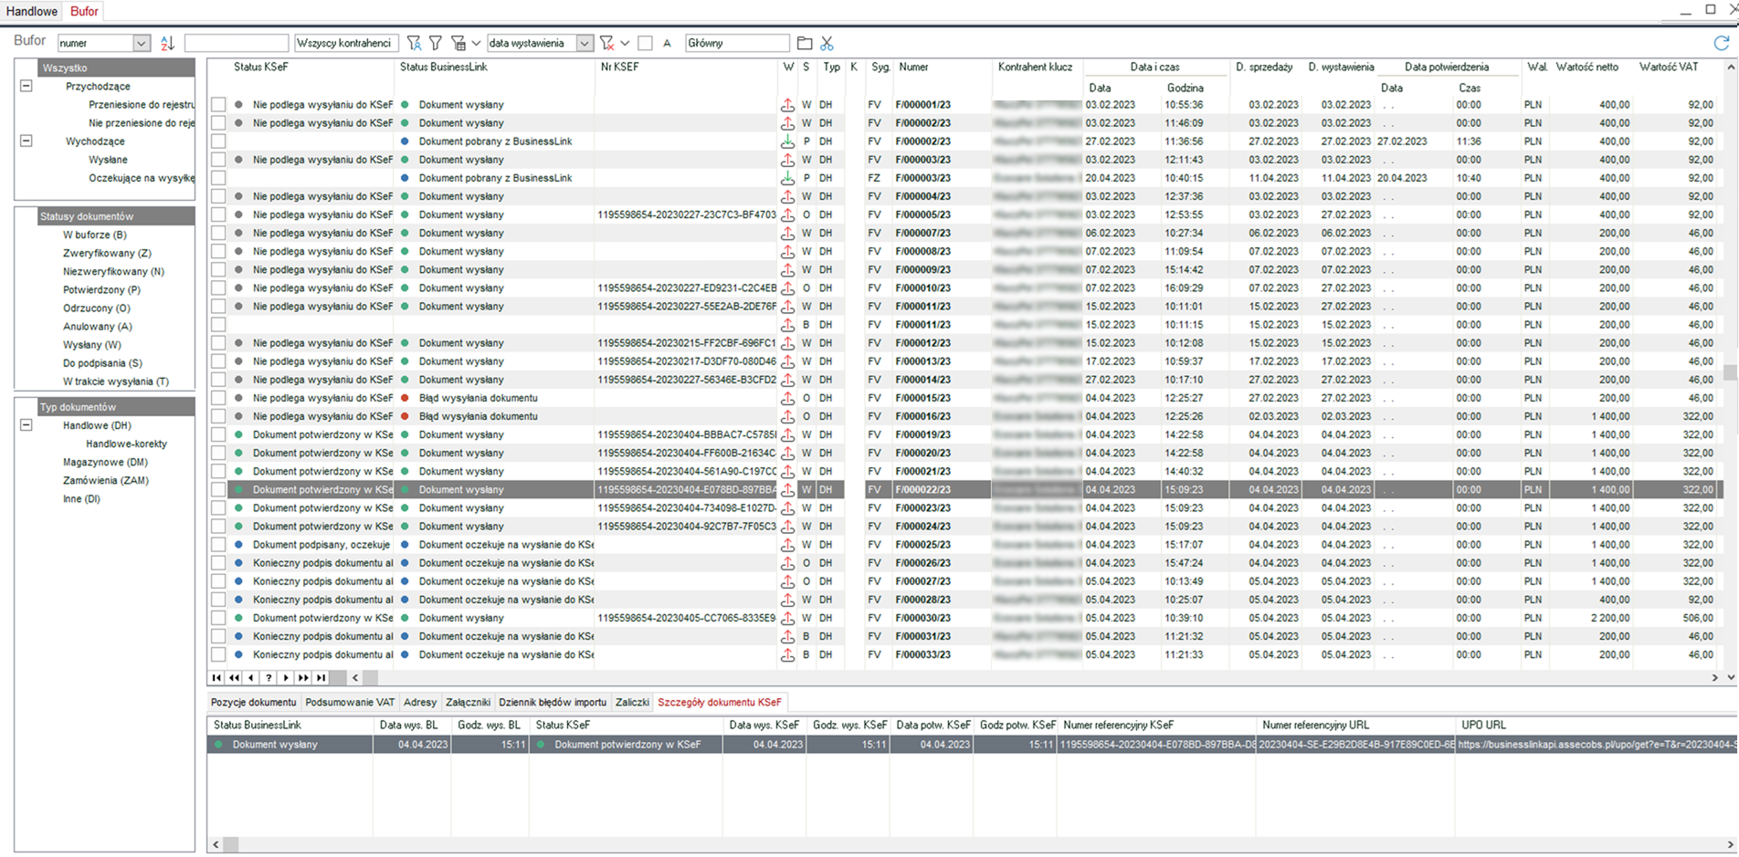Open the Podsumowanie VAT tab

pos(351,702)
